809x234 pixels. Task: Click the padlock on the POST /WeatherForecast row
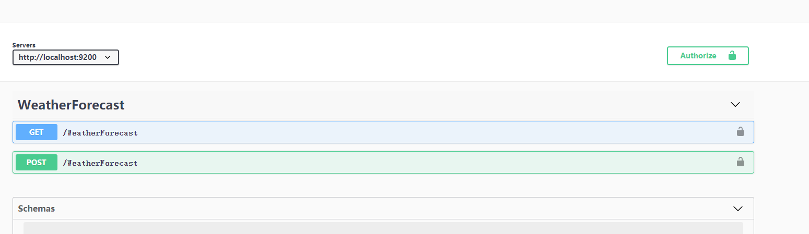point(740,162)
